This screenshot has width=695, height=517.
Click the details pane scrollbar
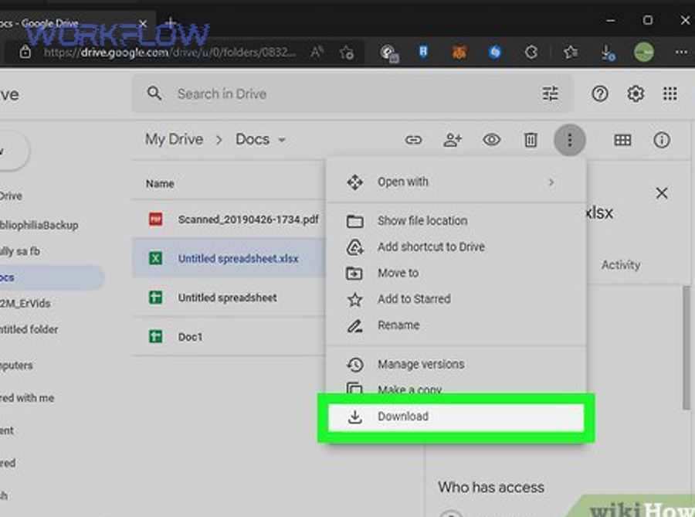686,348
